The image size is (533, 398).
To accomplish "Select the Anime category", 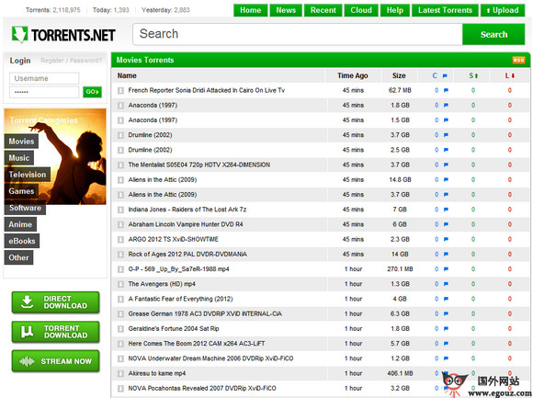I will (x=20, y=224).
